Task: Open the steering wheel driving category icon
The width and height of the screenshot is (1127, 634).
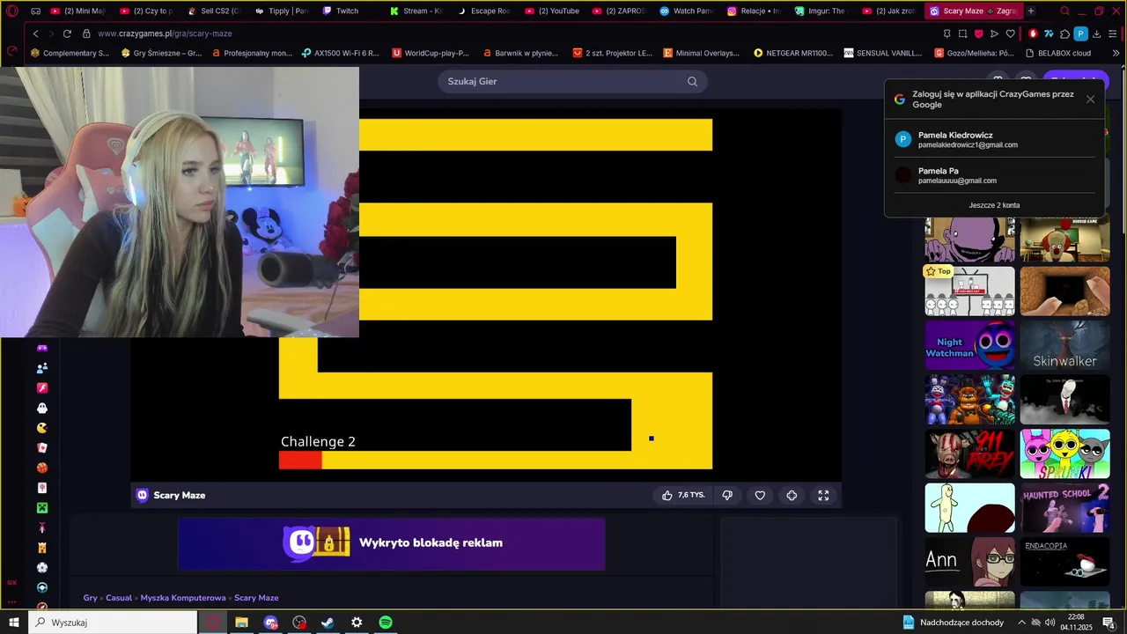Action: (41, 587)
